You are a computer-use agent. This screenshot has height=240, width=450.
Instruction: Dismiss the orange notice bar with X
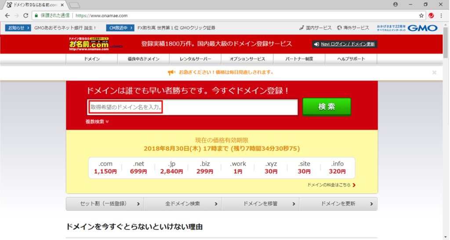click(x=434, y=73)
